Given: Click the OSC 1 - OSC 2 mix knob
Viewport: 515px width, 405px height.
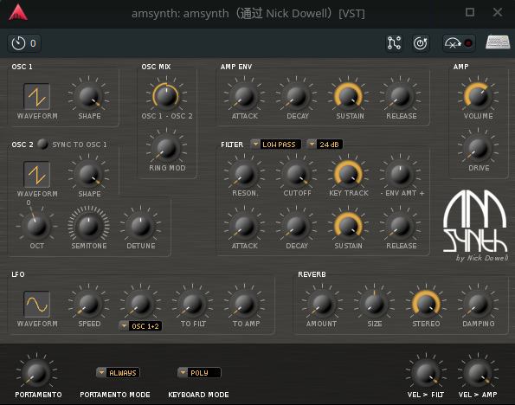Looking at the screenshot, I should click(x=166, y=96).
